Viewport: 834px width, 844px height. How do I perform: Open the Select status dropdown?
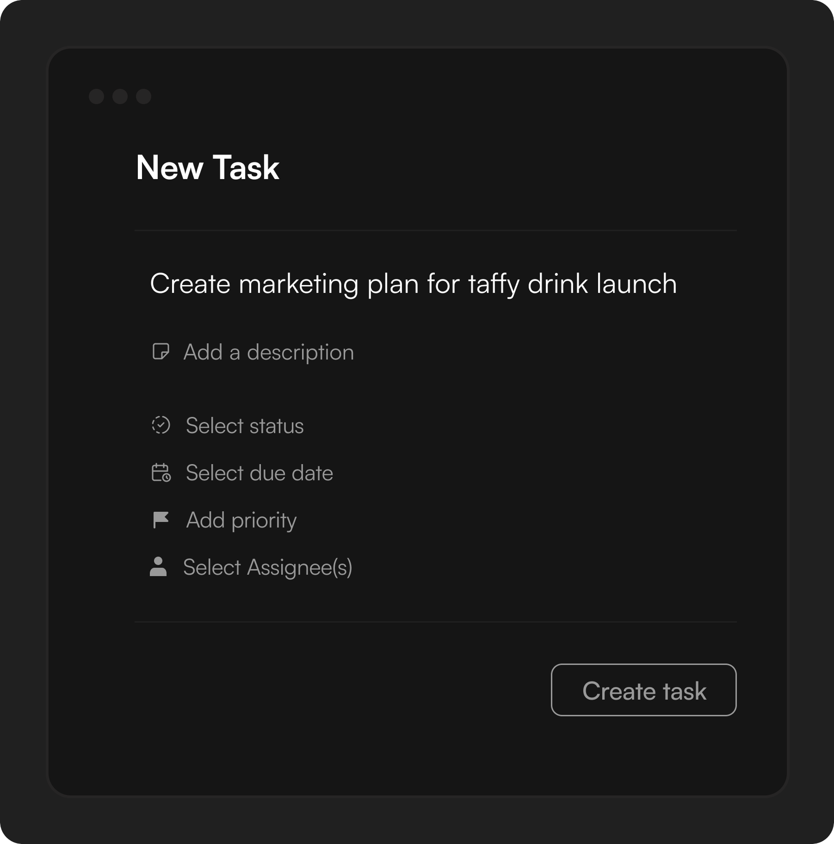(245, 426)
